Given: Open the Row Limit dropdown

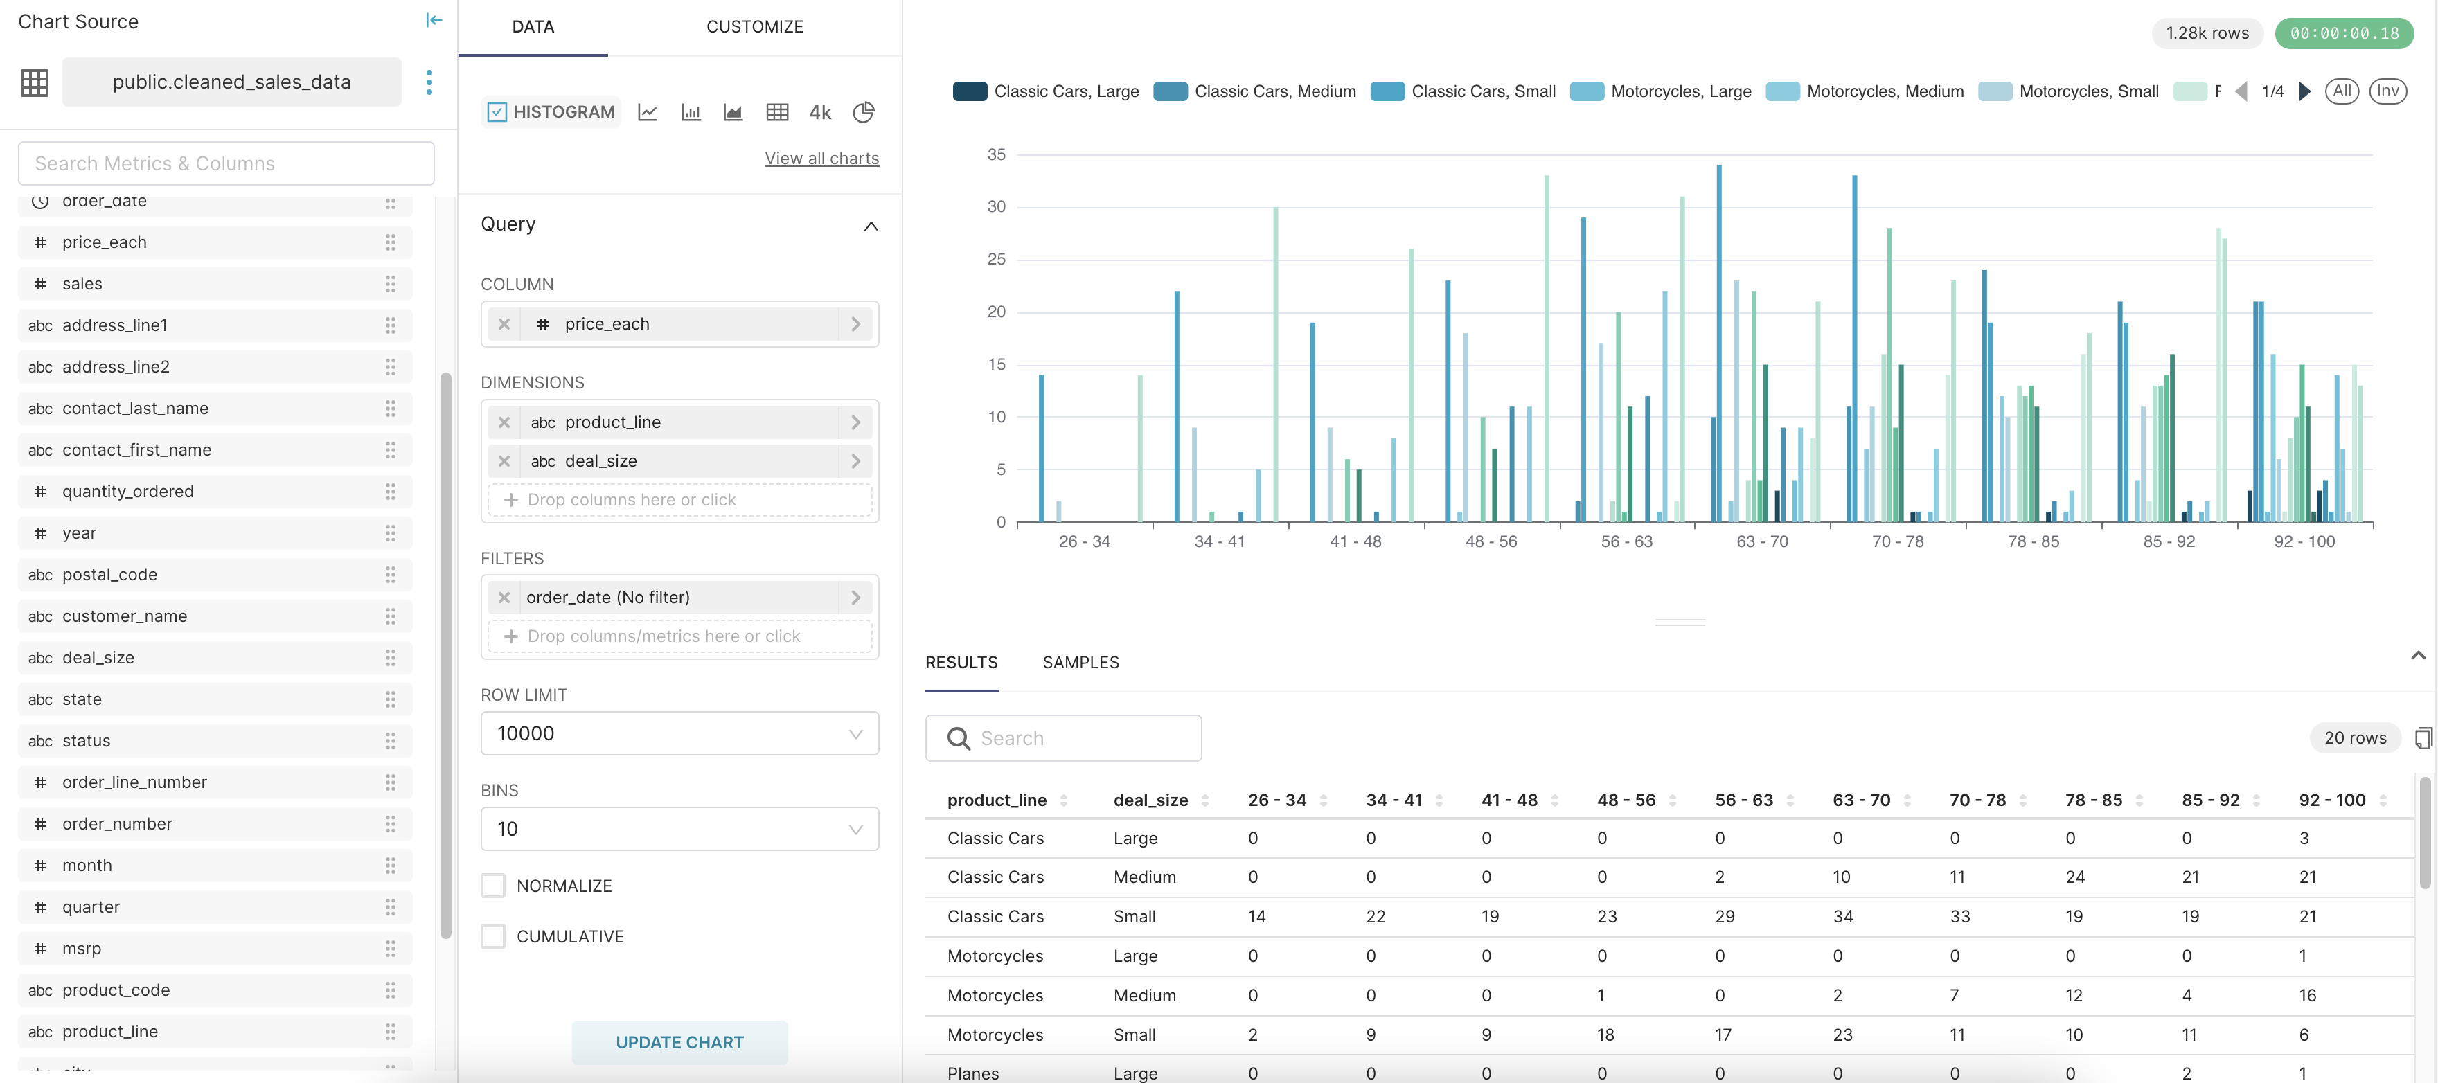Looking at the screenshot, I should click(679, 733).
